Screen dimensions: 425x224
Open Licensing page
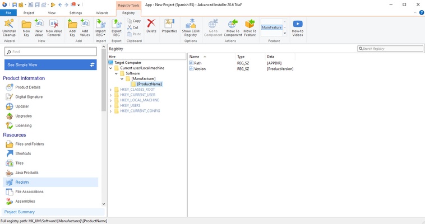point(24,125)
